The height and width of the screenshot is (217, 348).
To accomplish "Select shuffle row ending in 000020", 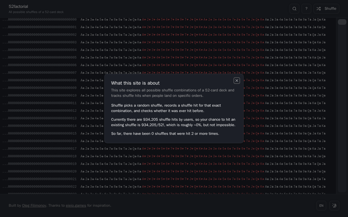I will (x=168, y=171).
